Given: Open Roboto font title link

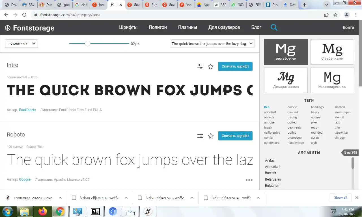Looking at the screenshot, I should (16, 134).
